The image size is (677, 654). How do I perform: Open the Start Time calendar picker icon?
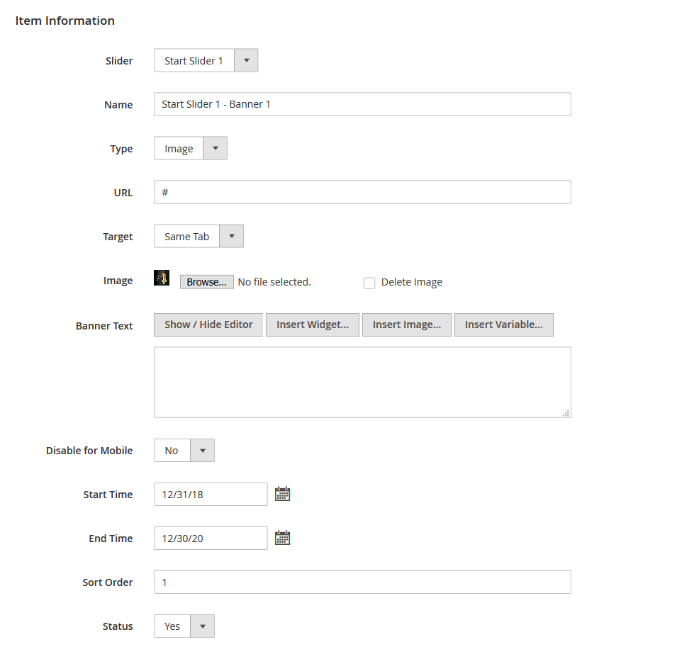282,494
